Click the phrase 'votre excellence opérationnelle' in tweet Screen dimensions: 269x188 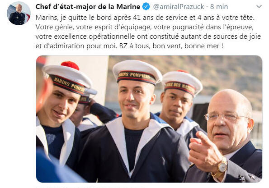[85, 37]
